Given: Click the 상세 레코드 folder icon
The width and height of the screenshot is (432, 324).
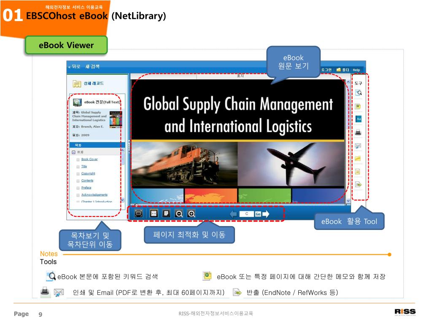Looking at the screenshot, I should (77, 84).
